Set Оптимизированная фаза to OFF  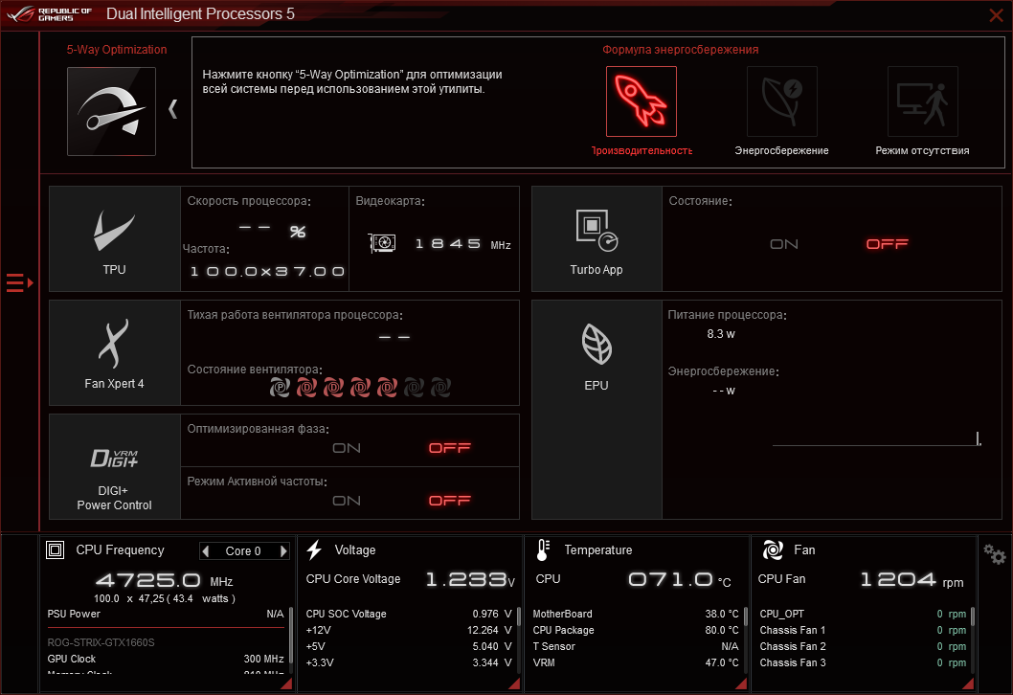point(450,448)
